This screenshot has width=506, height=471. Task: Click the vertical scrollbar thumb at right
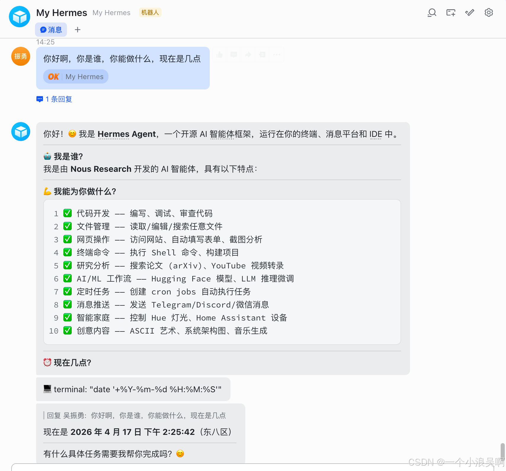pos(503,453)
